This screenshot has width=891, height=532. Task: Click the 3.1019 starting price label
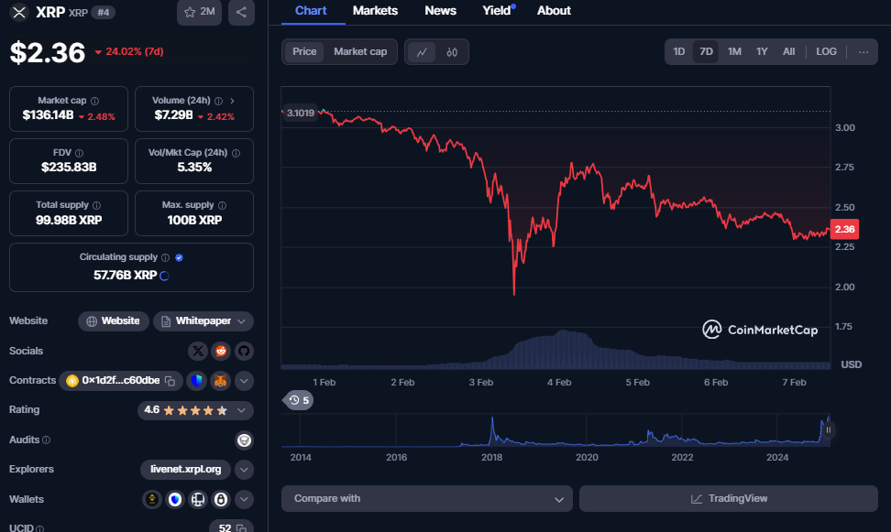click(x=300, y=113)
